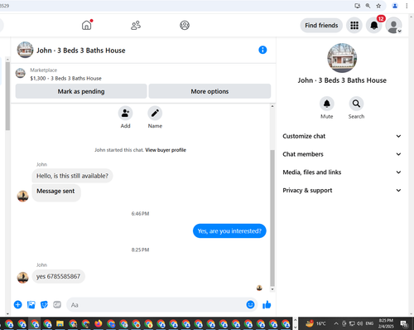Screen dimensions: 414x330
Task: Click the GIF icon in composer
Action: tap(57, 304)
